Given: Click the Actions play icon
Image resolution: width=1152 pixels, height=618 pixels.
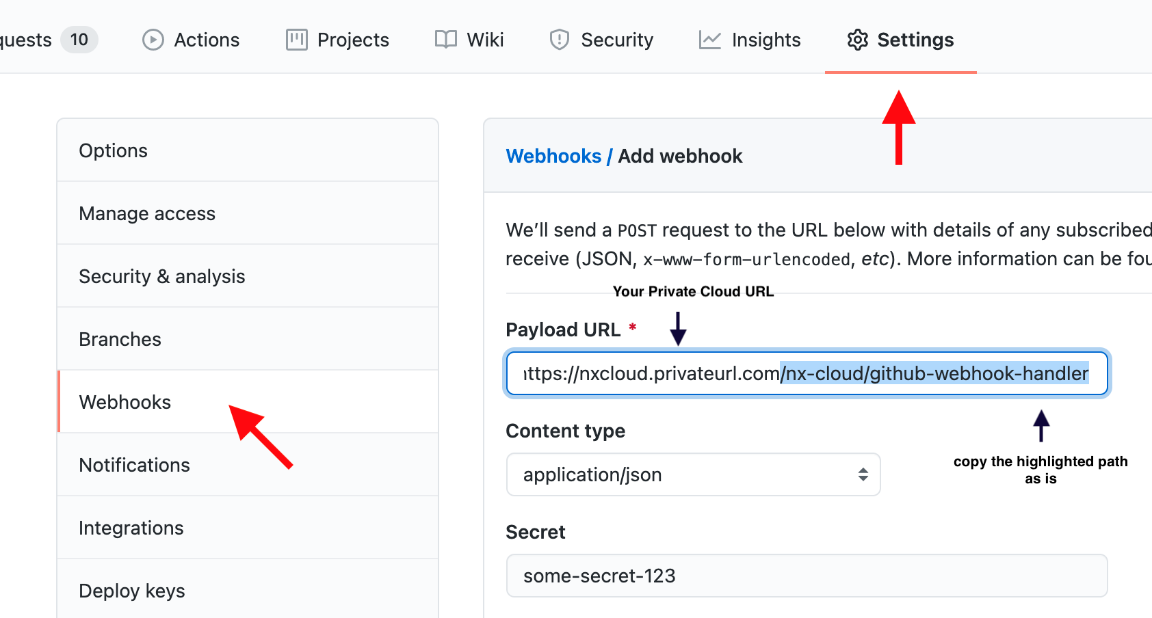Looking at the screenshot, I should click(x=152, y=40).
